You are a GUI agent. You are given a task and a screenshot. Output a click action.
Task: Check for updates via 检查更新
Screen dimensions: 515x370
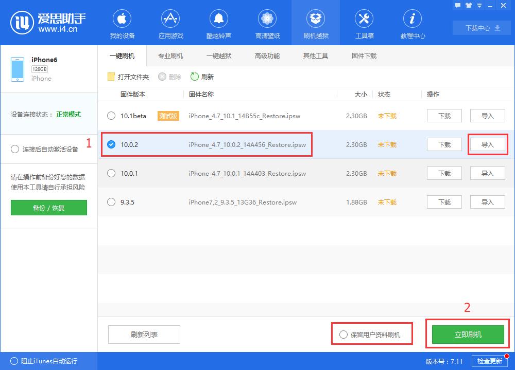click(489, 361)
